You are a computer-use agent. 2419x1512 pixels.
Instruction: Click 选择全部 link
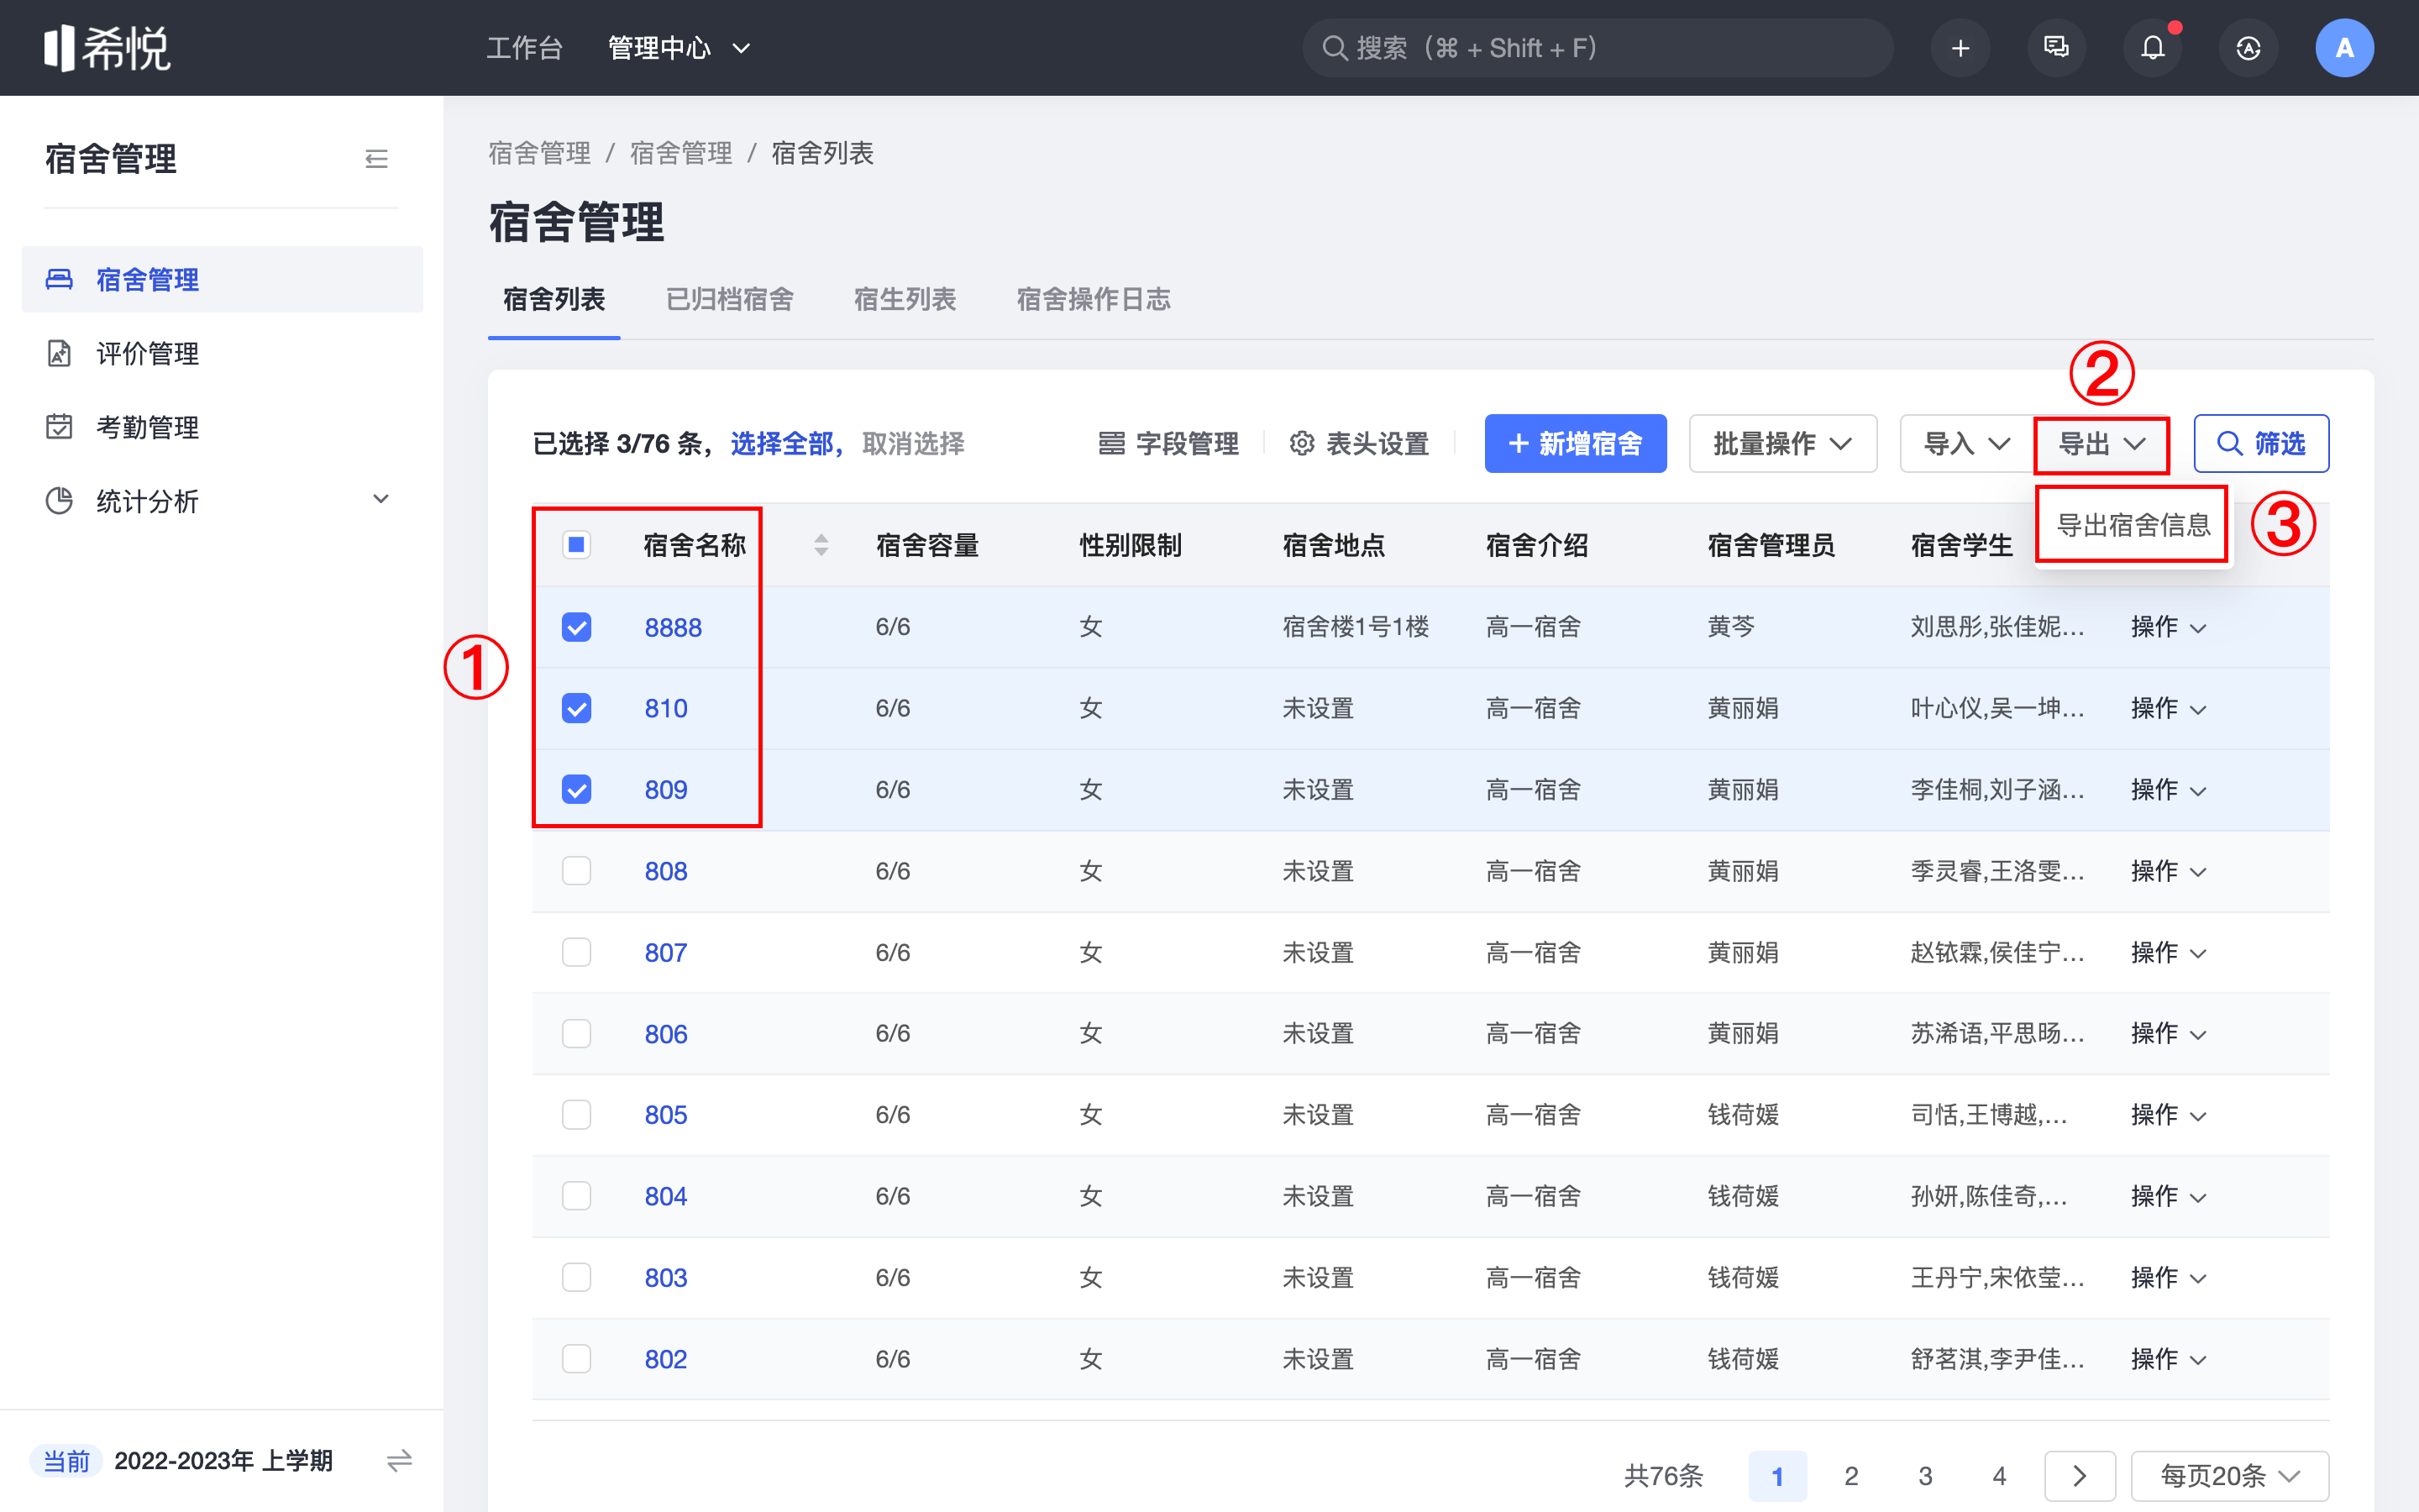coord(782,444)
